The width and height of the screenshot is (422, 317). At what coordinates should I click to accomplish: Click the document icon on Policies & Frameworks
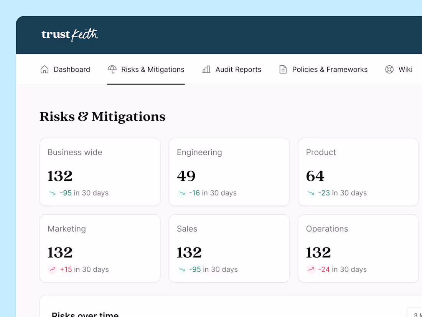tap(283, 69)
